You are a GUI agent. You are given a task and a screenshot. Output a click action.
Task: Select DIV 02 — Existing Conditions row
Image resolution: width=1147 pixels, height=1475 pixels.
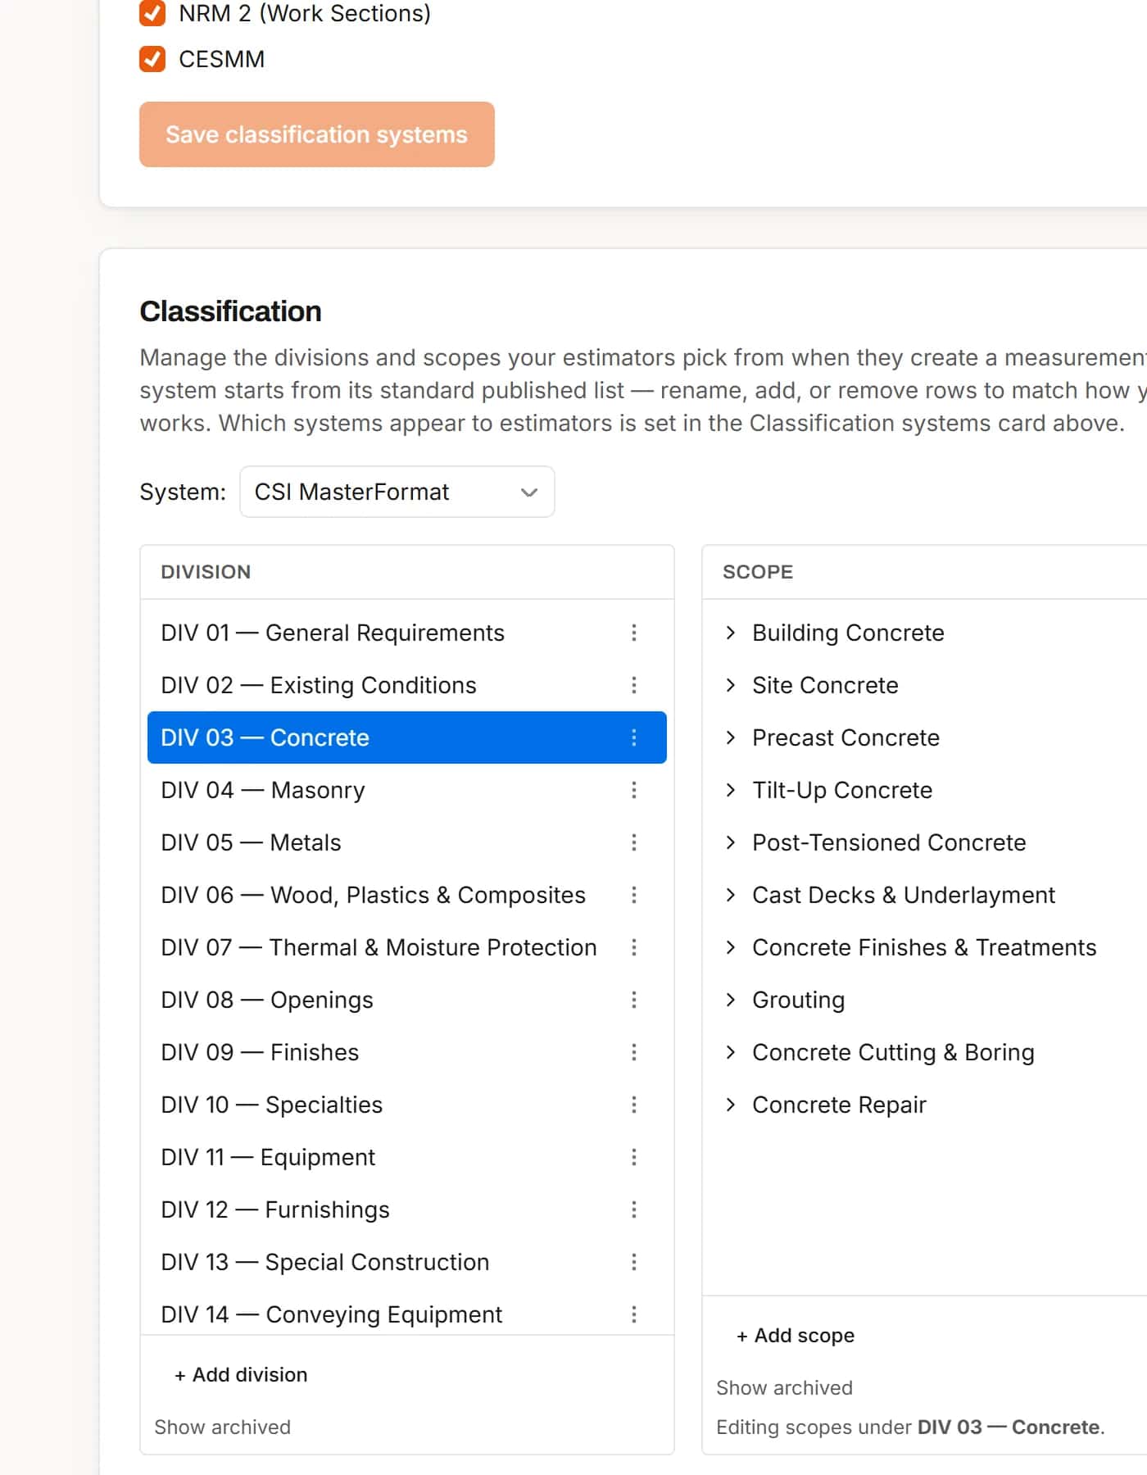[406, 685]
